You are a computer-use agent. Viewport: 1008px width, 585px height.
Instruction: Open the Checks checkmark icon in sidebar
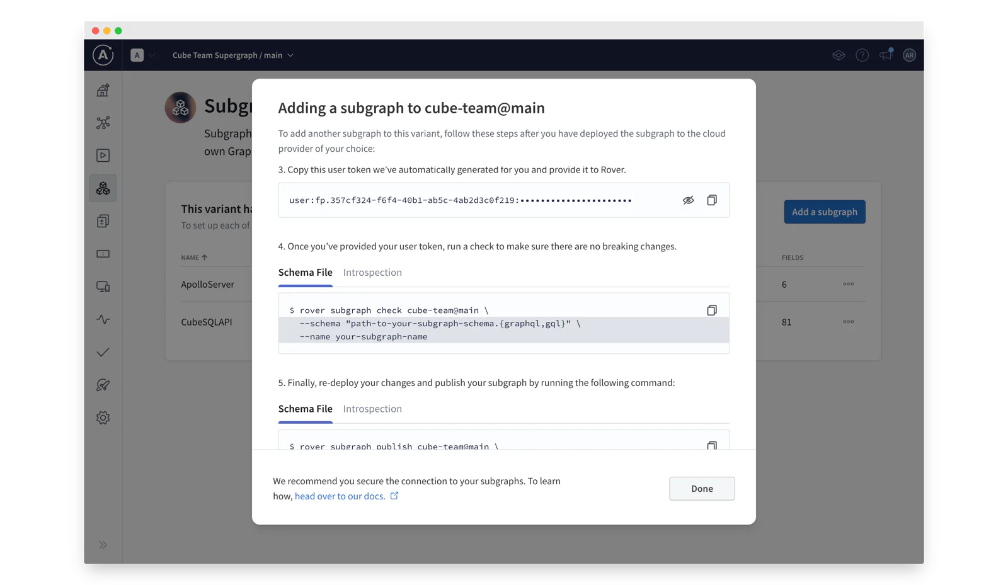103,352
